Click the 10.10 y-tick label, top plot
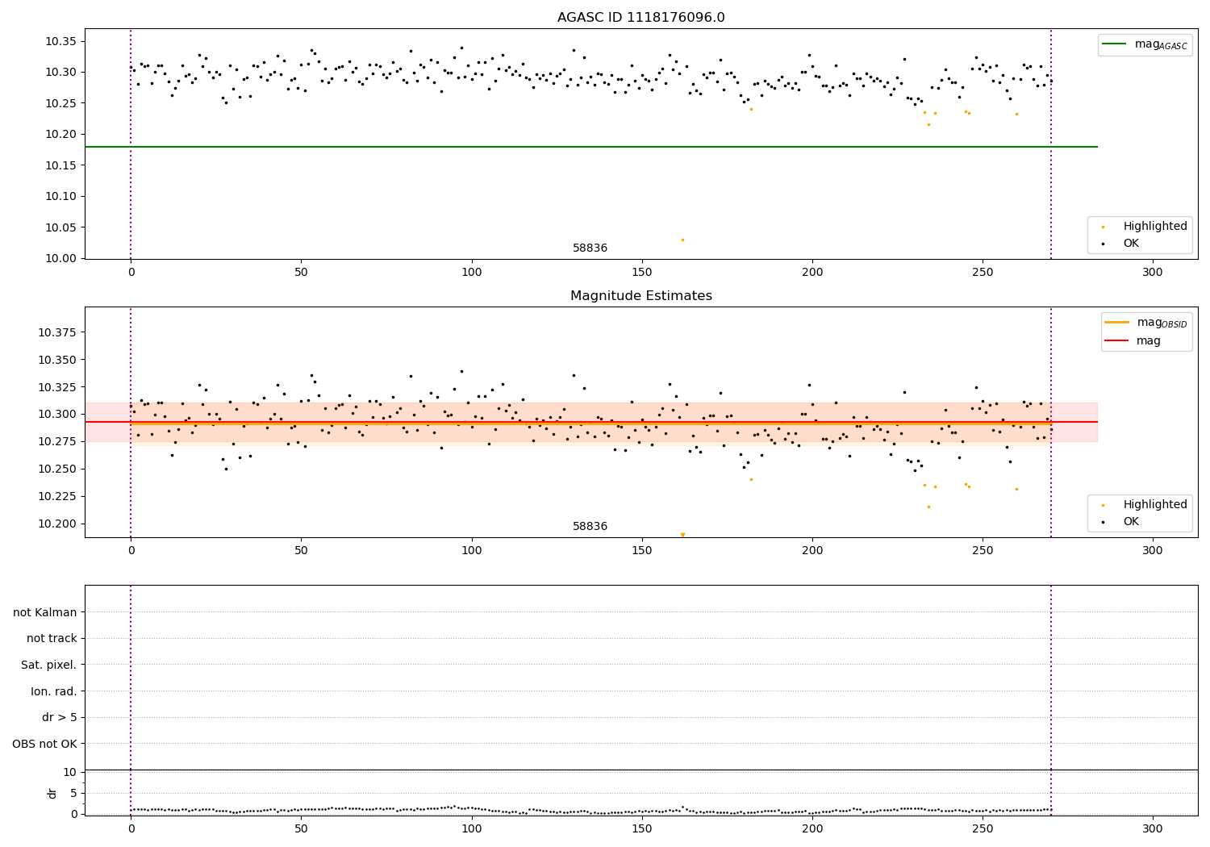 tap(59, 197)
